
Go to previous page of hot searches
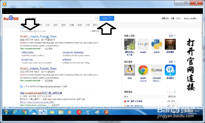[168, 92]
